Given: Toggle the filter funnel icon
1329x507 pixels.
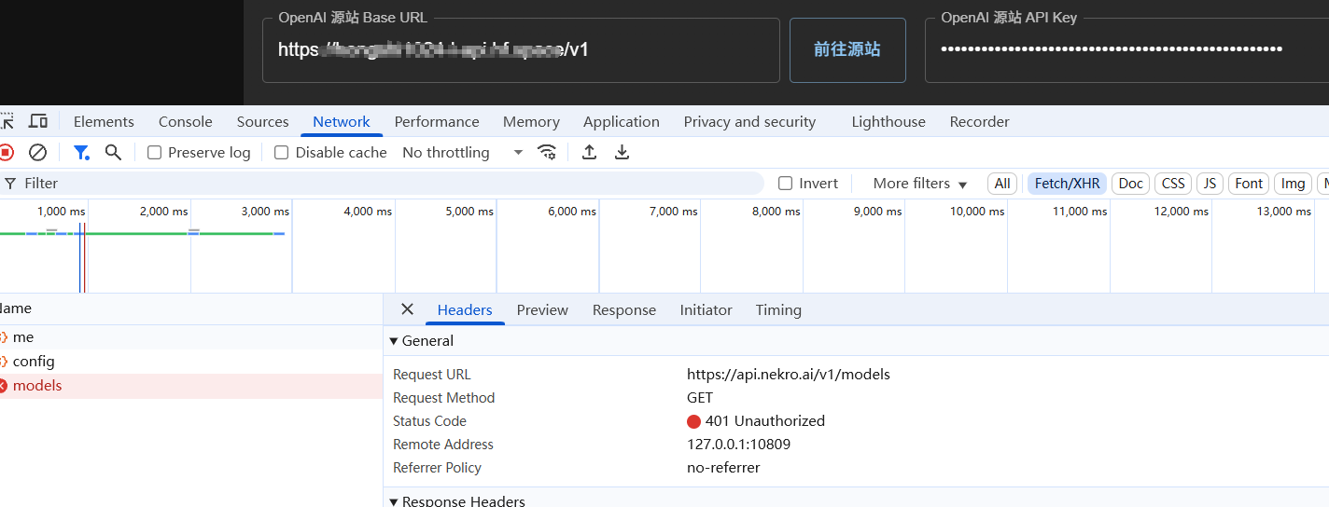Looking at the screenshot, I should (x=81, y=152).
